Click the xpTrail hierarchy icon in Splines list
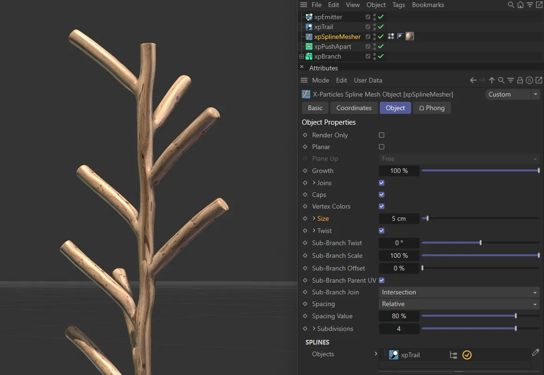 [453, 355]
